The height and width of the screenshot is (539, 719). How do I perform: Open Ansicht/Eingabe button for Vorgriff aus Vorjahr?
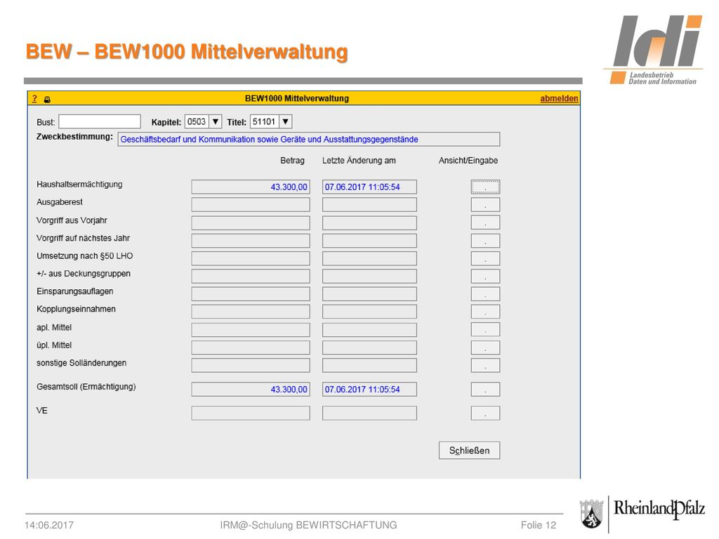click(x=485, y=222)
